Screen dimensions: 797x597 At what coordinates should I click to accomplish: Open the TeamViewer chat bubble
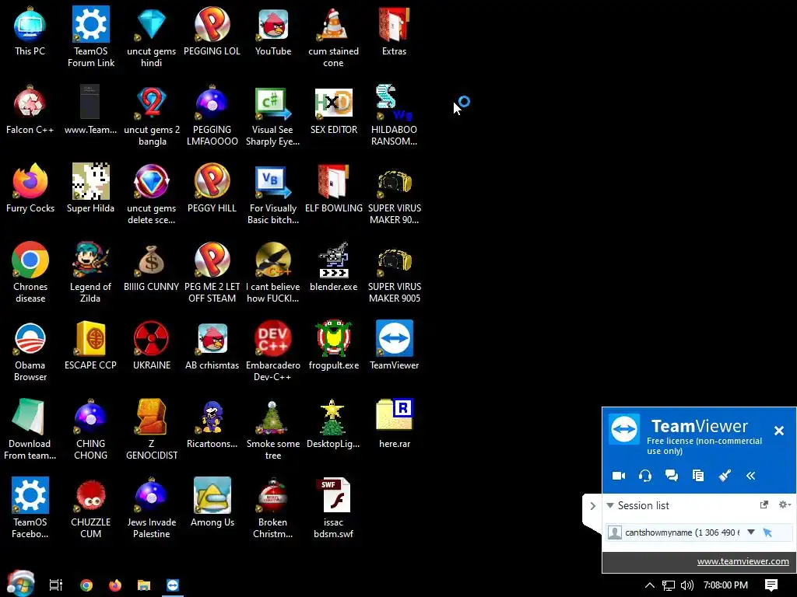(672, 476)
